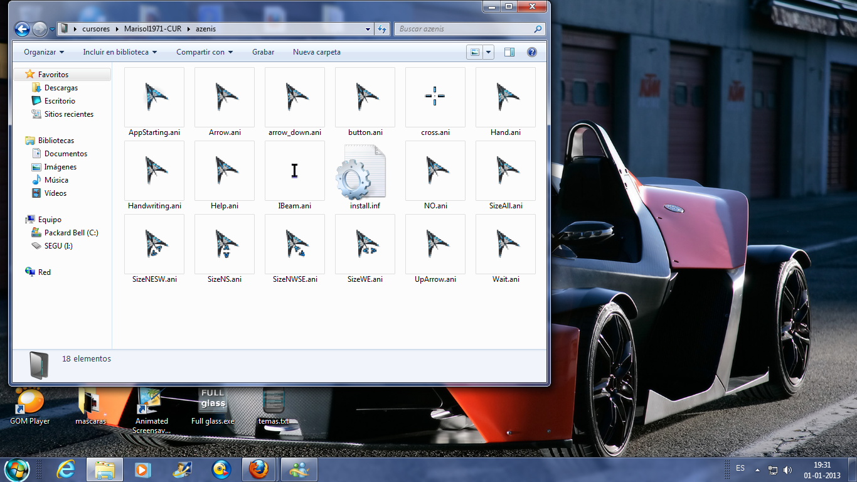Click azenis breadcrumb segment
The height and width of the screenshot is (482, 857).
click(206, 29)
